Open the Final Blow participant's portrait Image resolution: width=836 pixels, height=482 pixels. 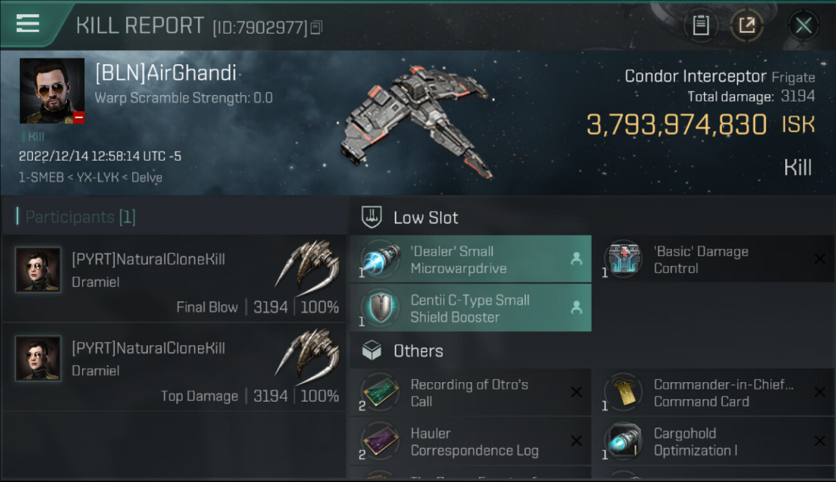tap(39, 270)
